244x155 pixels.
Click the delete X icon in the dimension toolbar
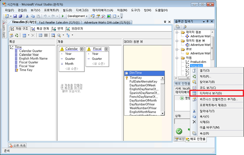click(x=33, y=35)
